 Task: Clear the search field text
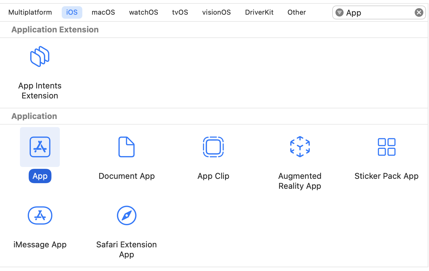click(x=419, y=12)
